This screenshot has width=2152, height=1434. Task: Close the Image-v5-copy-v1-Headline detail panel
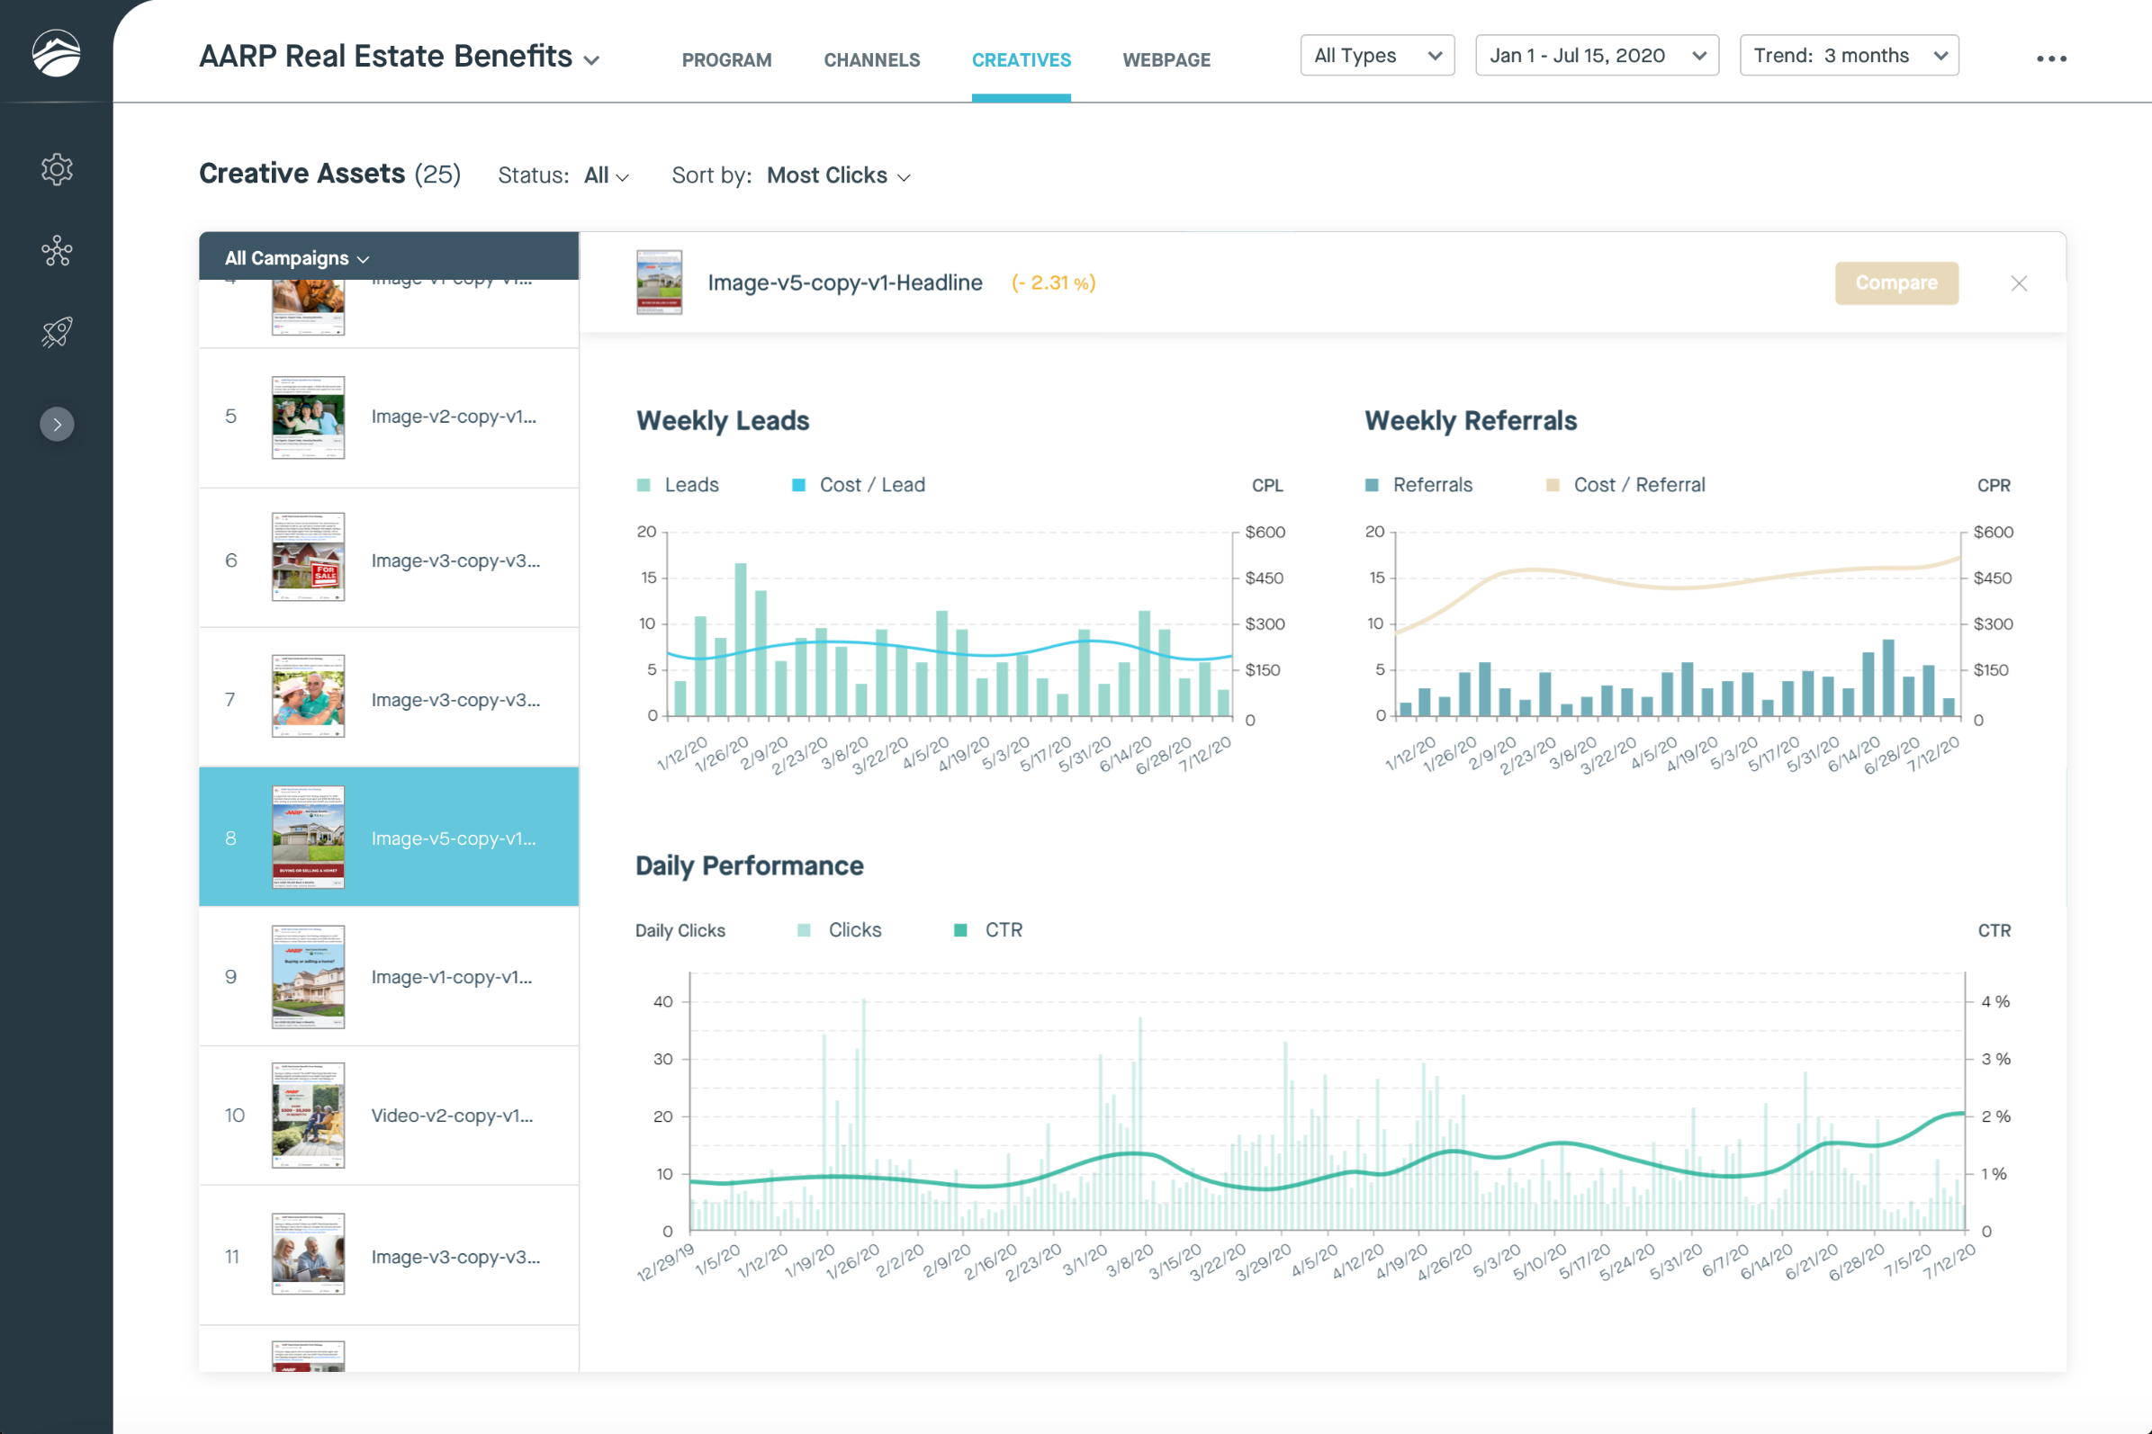point(2019,283)
